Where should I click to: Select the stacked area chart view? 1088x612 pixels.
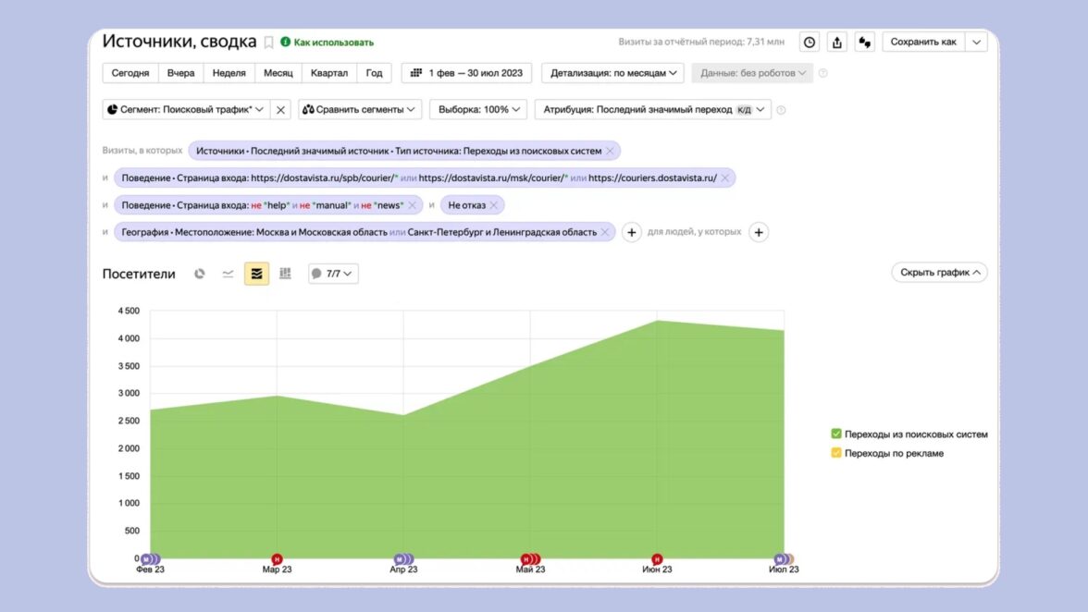pos(256,274)
